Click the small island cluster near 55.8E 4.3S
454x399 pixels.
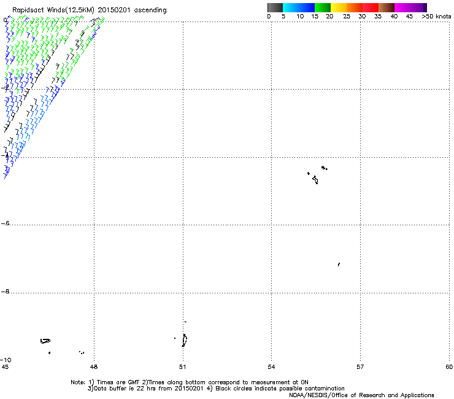[325, 168]
